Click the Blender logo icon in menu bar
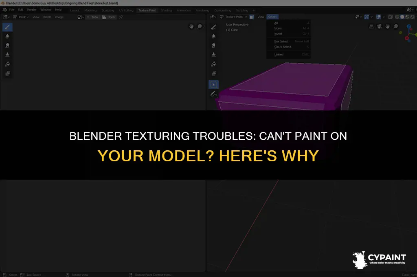417x277 pixels. (x=4, y=10)
